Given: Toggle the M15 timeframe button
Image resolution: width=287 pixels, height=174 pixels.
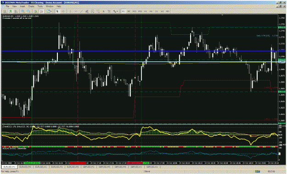Looking at the screenshot, I should [x=135, y=11].
